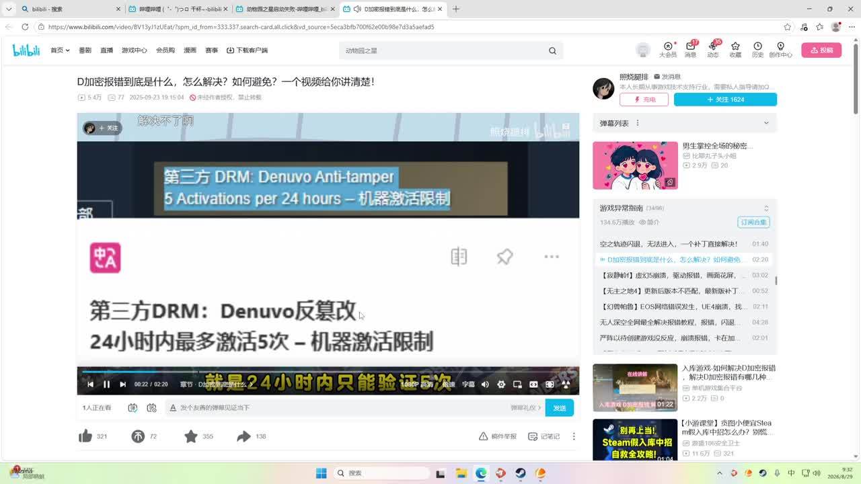
Task: Open the 弹幕列表 three-dot options menu
Action: point(638,123)
